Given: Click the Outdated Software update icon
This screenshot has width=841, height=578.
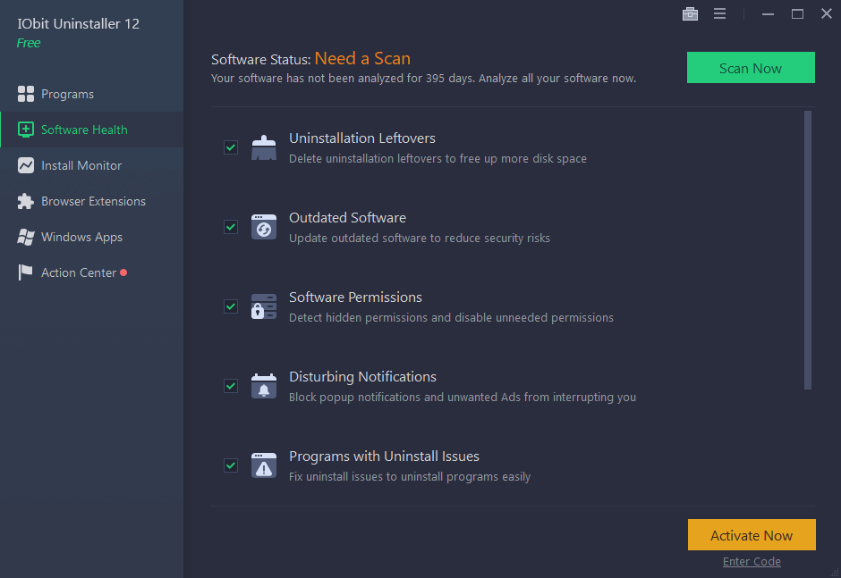Looking at the screenshot, I should pos(263,226).
